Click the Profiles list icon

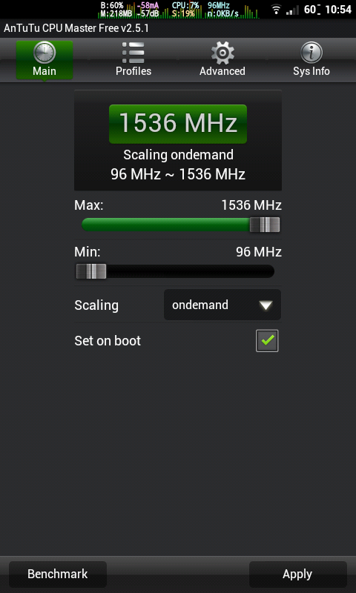(133, 53)
